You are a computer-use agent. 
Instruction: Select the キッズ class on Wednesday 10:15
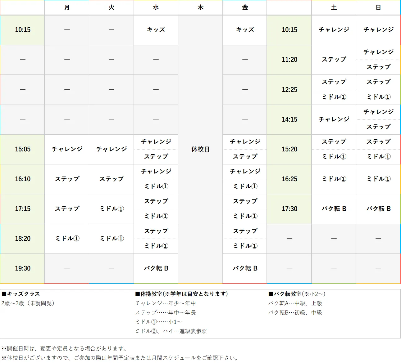[156, 30]
